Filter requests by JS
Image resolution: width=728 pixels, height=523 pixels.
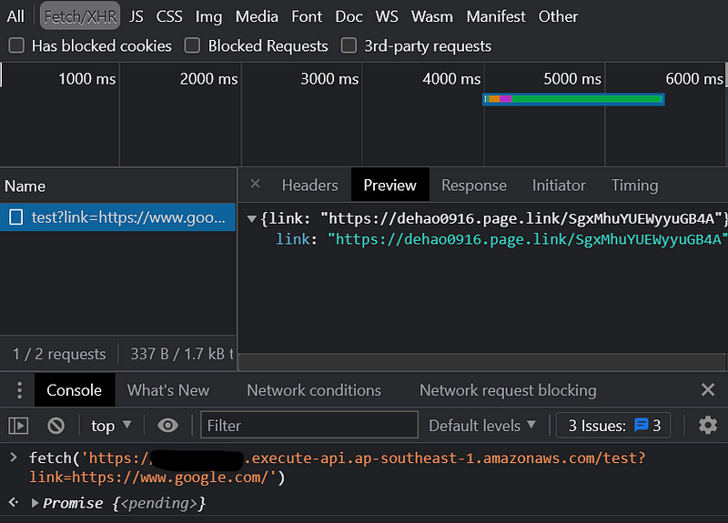click(136, 16)
